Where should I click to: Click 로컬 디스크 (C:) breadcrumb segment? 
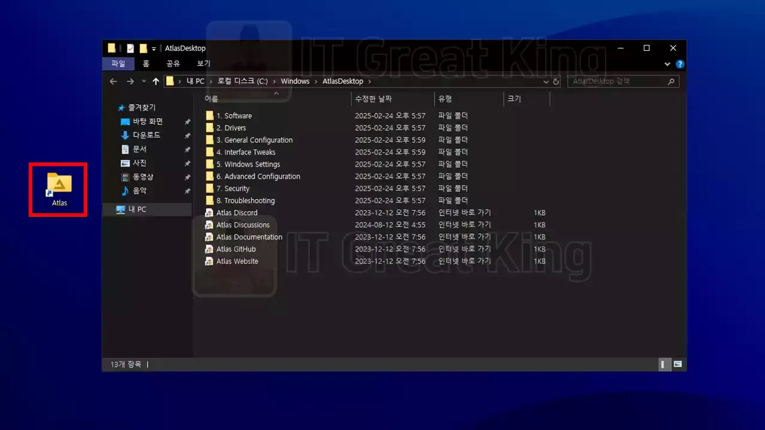tap(243, 81)
